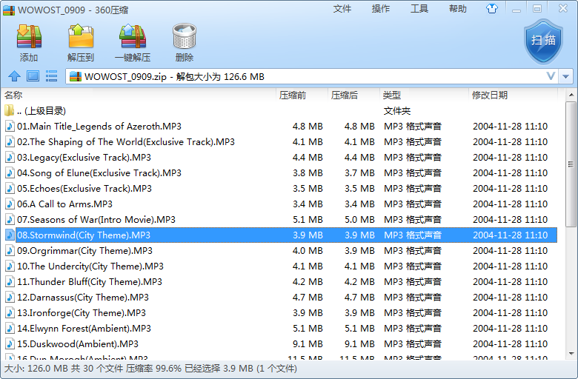Click music icon of 15.Duskwood file

(10, 343)
